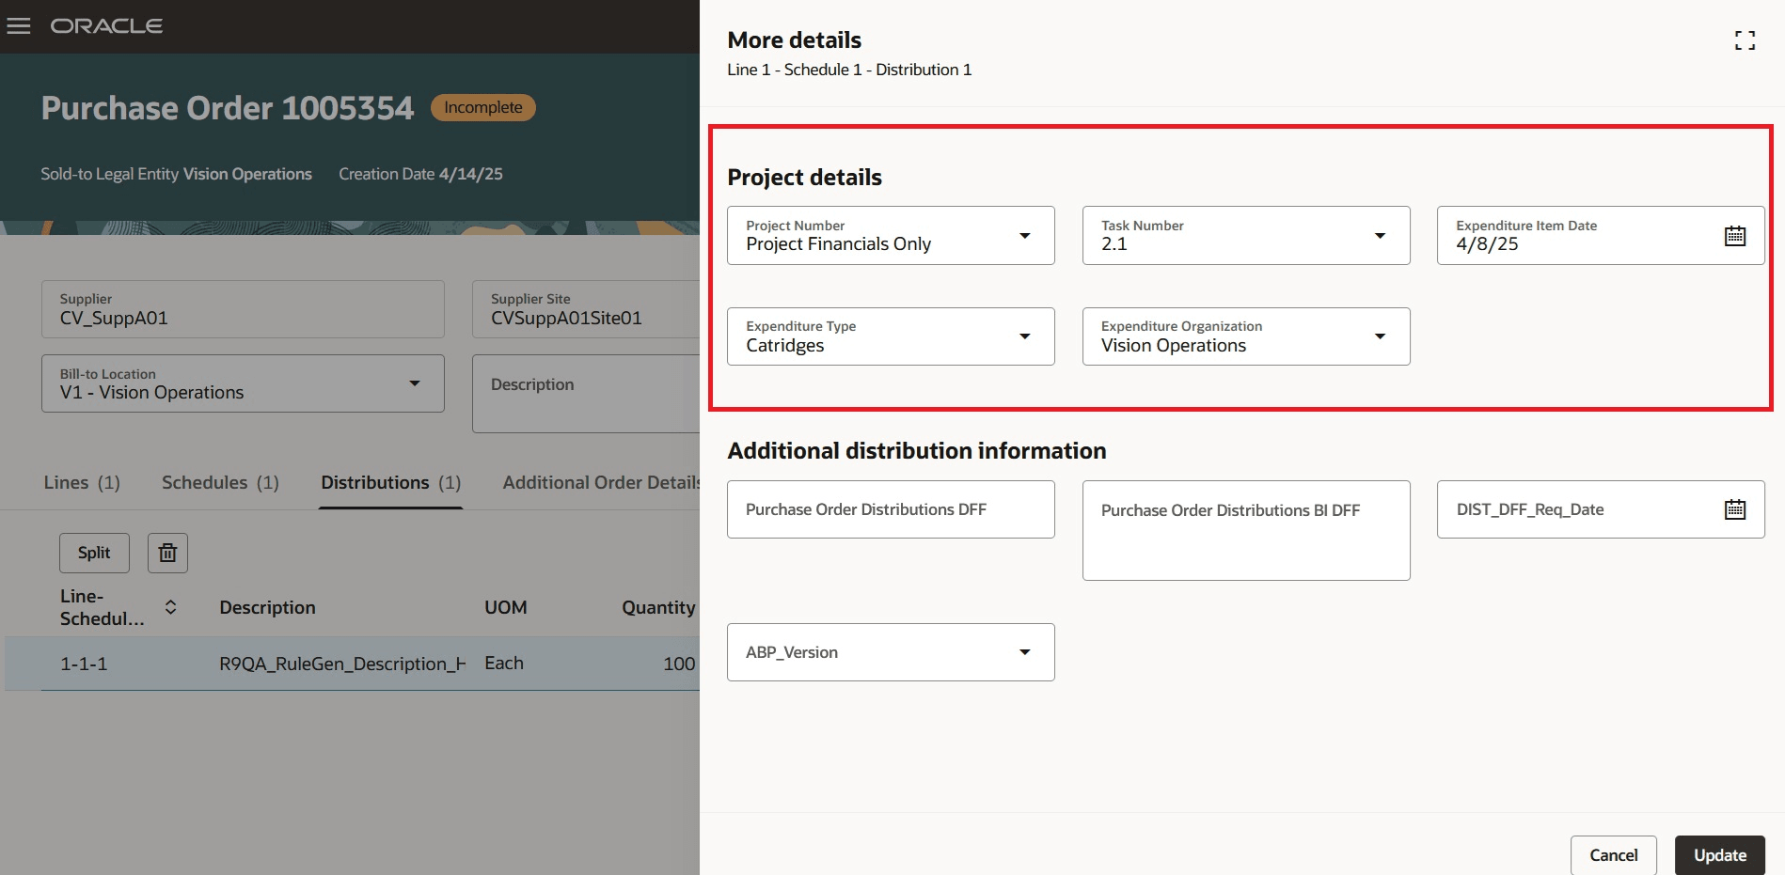This screenshot has width=1785, height=875.
Task: Click the Project details heading
Action: (x=804, y=178)
